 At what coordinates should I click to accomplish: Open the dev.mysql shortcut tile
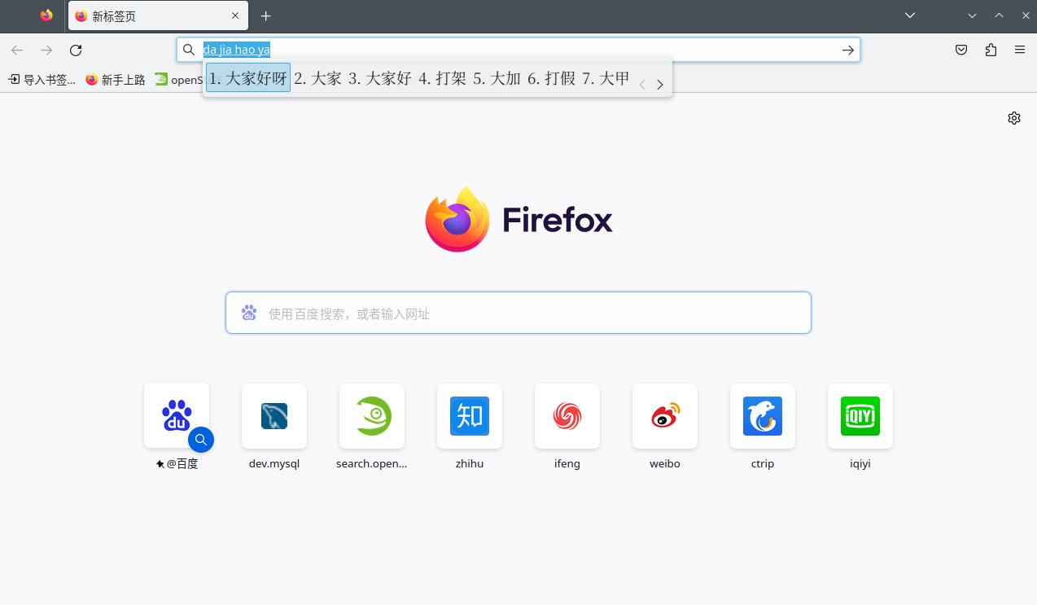[x=274, y=416]
